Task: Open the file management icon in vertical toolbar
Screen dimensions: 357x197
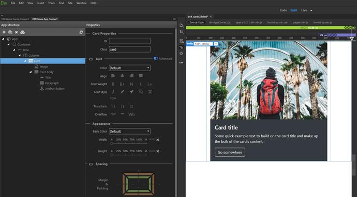Action: point(181,25)
